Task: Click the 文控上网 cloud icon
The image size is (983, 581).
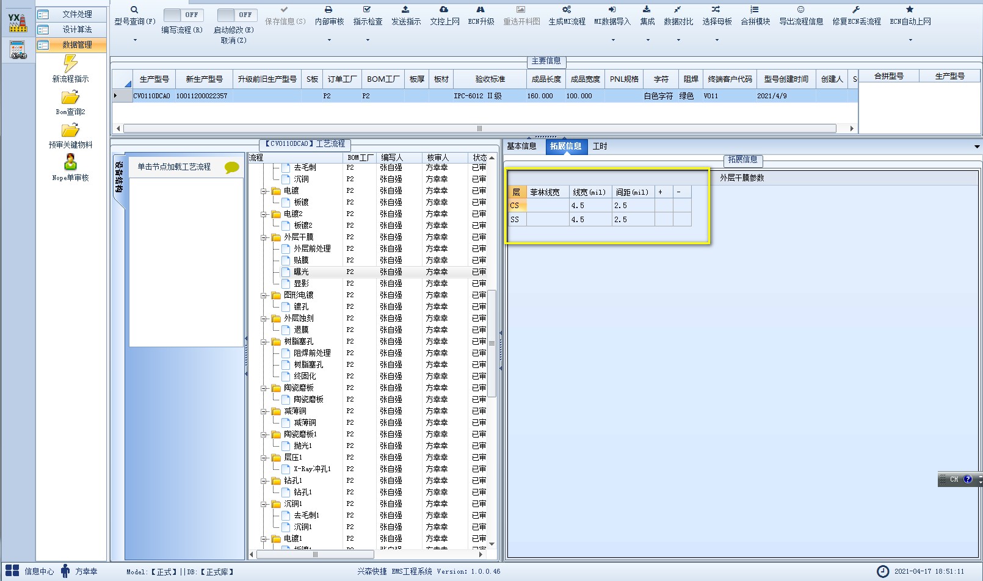Action: coord(444,10)
